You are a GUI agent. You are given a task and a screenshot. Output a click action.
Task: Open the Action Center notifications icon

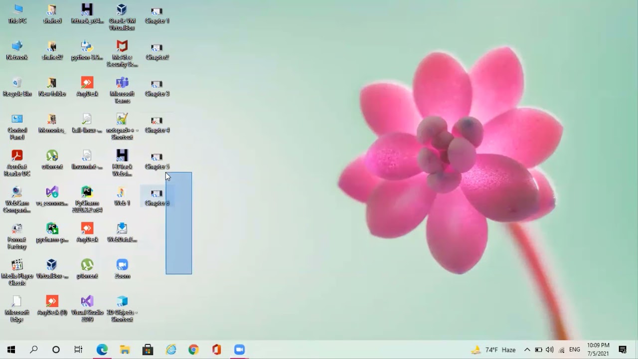tap(623, 350)
